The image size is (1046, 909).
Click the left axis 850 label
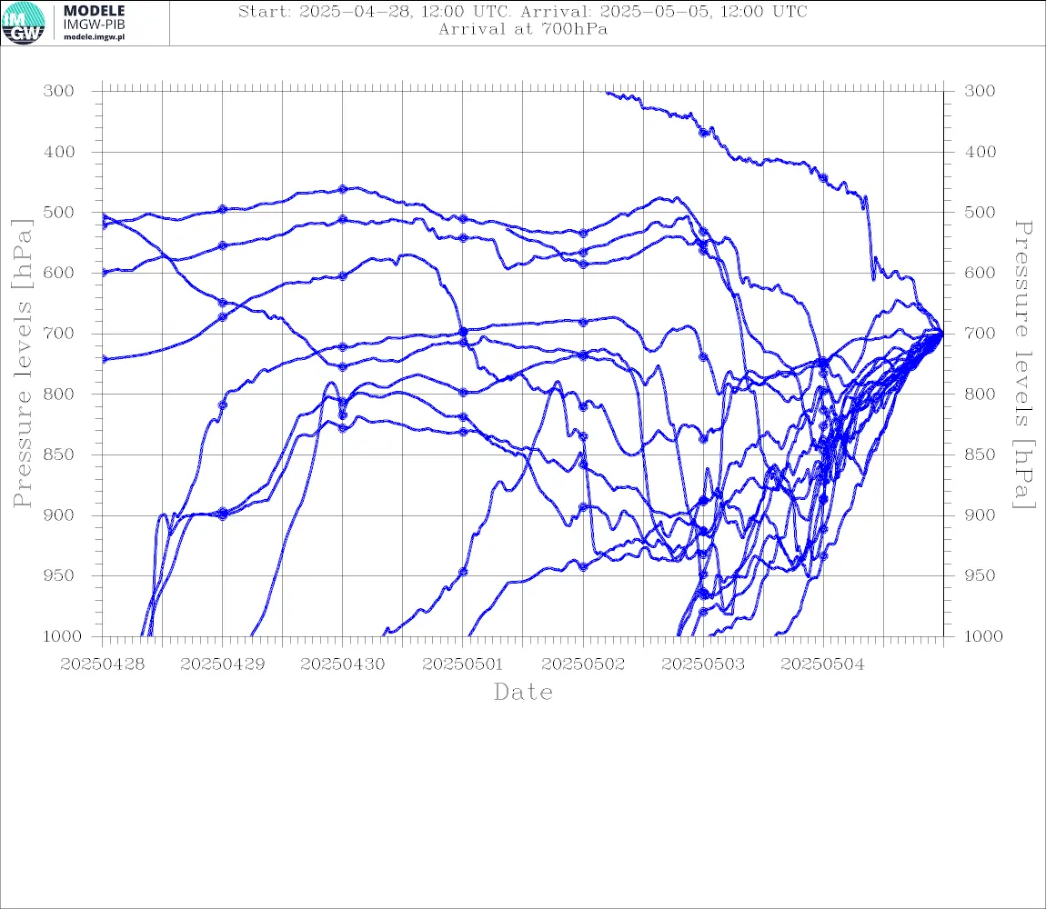[x=59, y=454]
